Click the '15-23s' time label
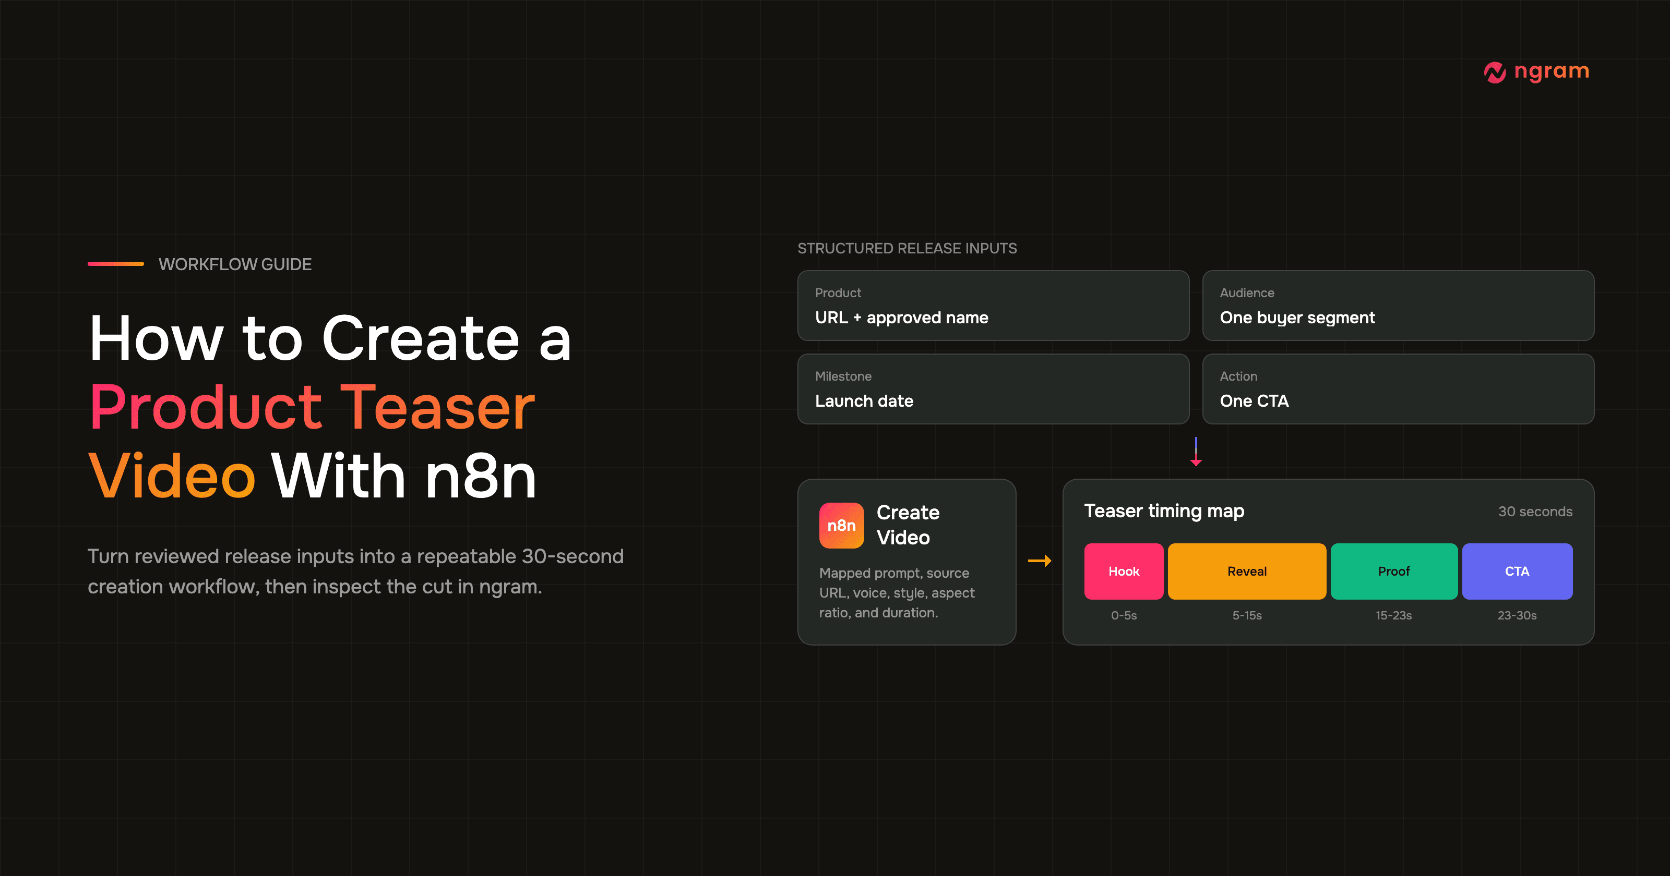Viewport: 1670px width, 876px height. tap(1394, 615)
